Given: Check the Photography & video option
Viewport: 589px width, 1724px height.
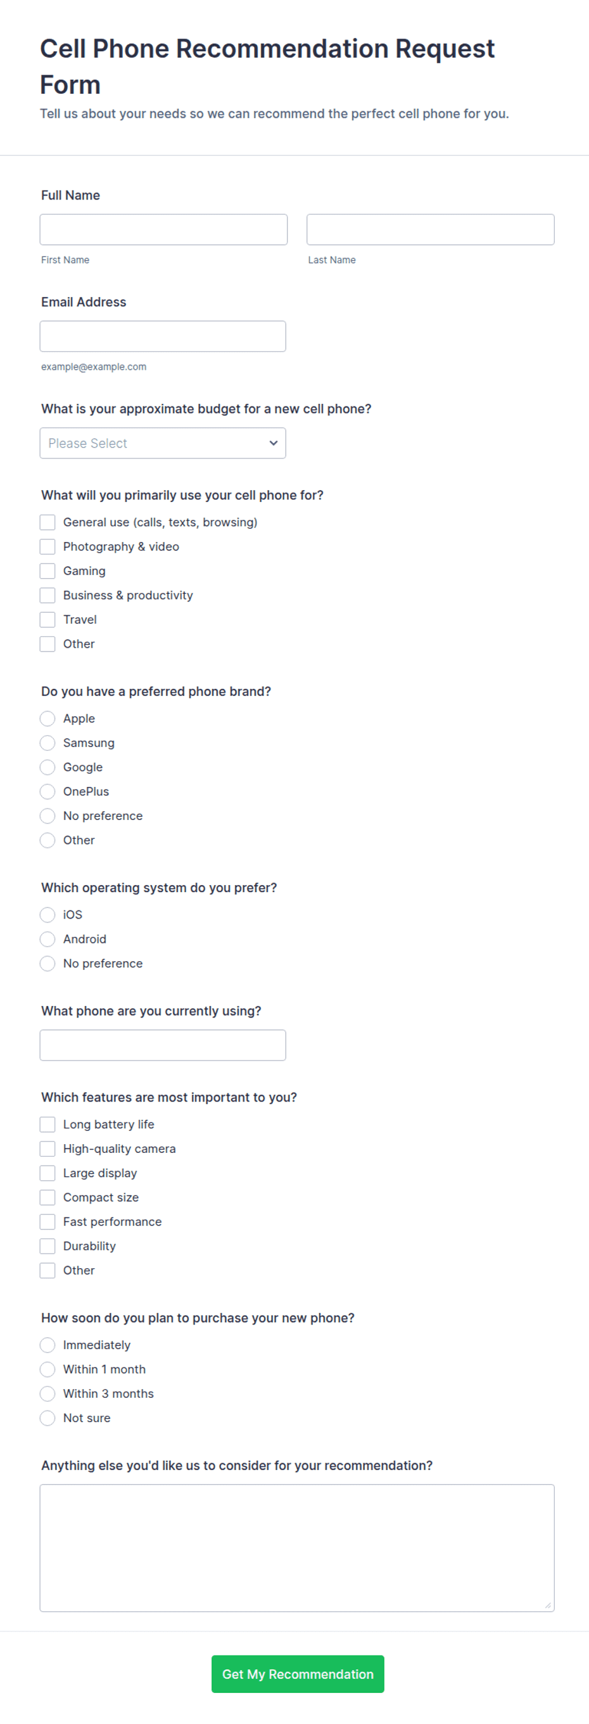Looking at the screenshot, I should (47, 547).
